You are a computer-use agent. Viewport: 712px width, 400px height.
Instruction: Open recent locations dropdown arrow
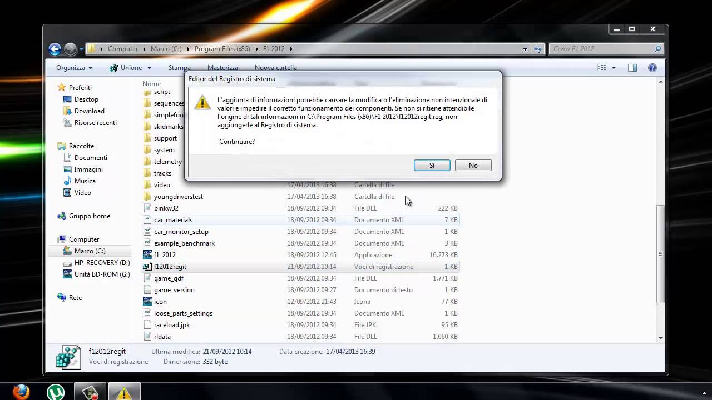[81, 49]
